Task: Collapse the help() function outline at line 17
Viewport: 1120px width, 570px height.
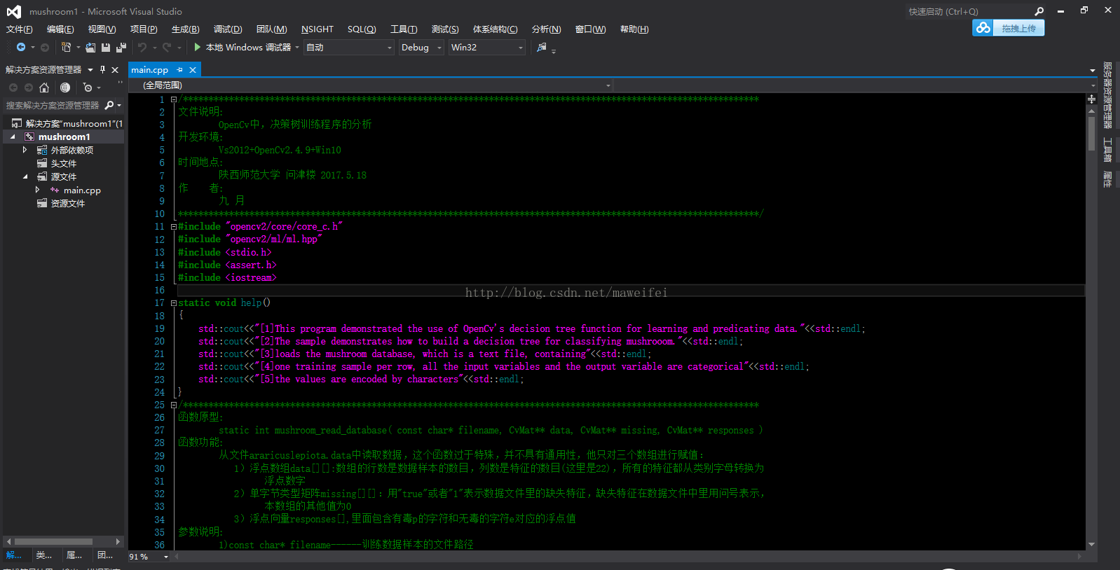Action: pos(173,303)
